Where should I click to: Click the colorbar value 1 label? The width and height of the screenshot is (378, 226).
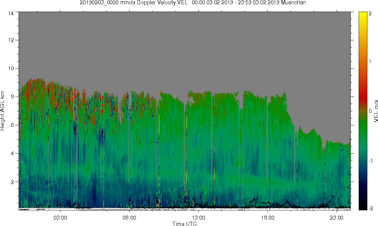coord(370,62)
